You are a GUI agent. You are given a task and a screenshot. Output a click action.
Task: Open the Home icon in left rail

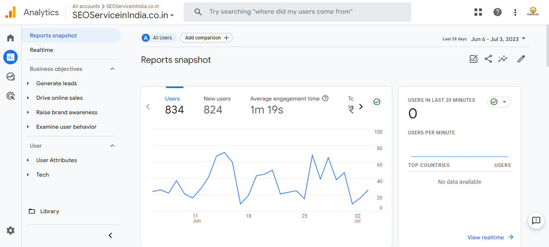10,38
